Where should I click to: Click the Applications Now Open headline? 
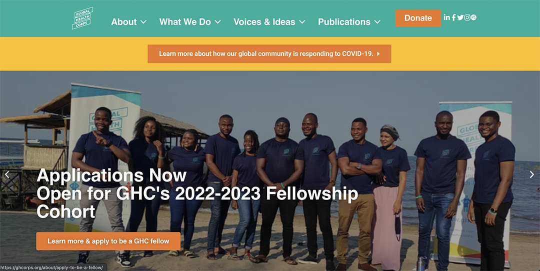(197, 193)
